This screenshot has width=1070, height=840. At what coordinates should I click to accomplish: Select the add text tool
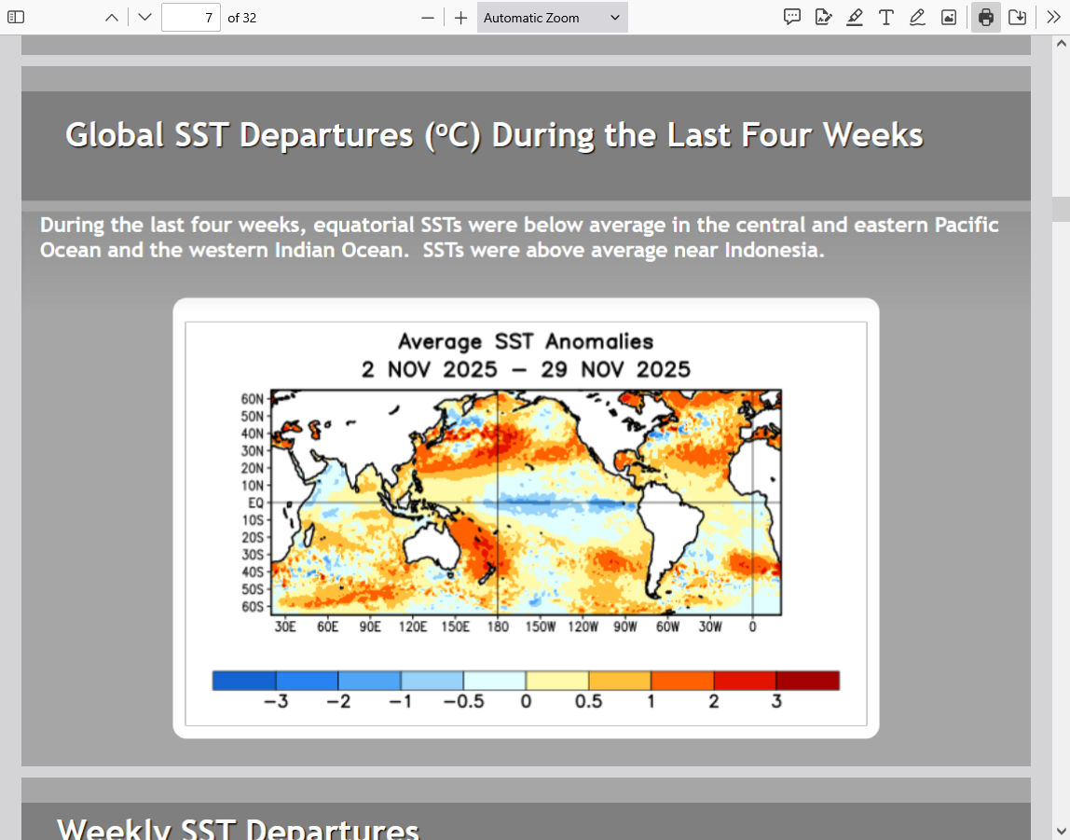tap(885, 17)
